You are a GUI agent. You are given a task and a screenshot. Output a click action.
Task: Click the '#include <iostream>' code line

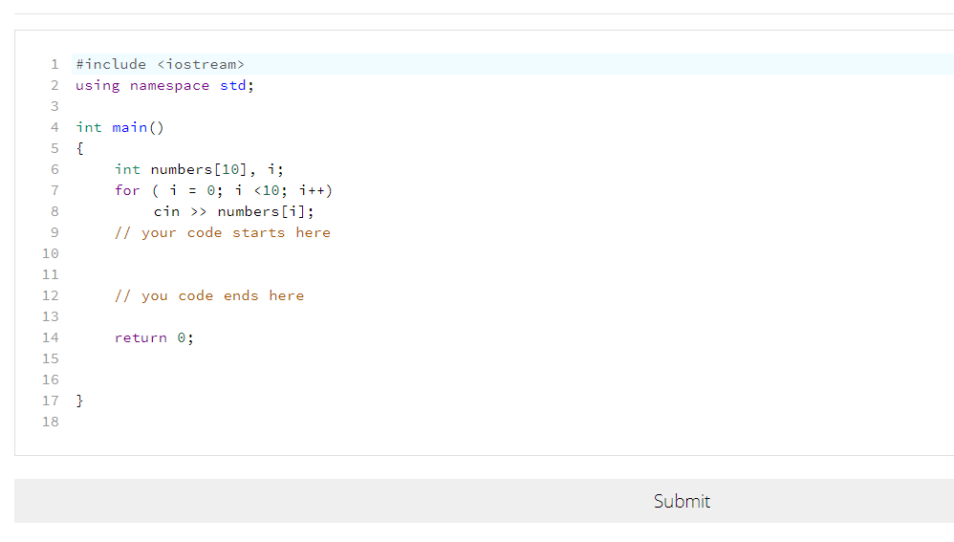(160, 64)
